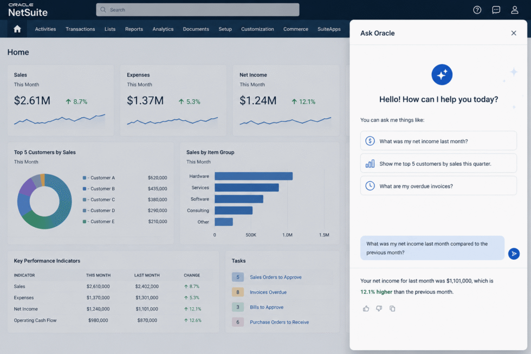
Task: Close the Ask Oracle panel
Action: point(514,33)
